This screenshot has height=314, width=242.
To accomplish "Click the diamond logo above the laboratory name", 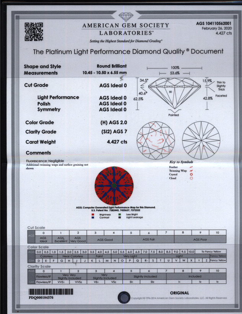I will pos(125,17).
